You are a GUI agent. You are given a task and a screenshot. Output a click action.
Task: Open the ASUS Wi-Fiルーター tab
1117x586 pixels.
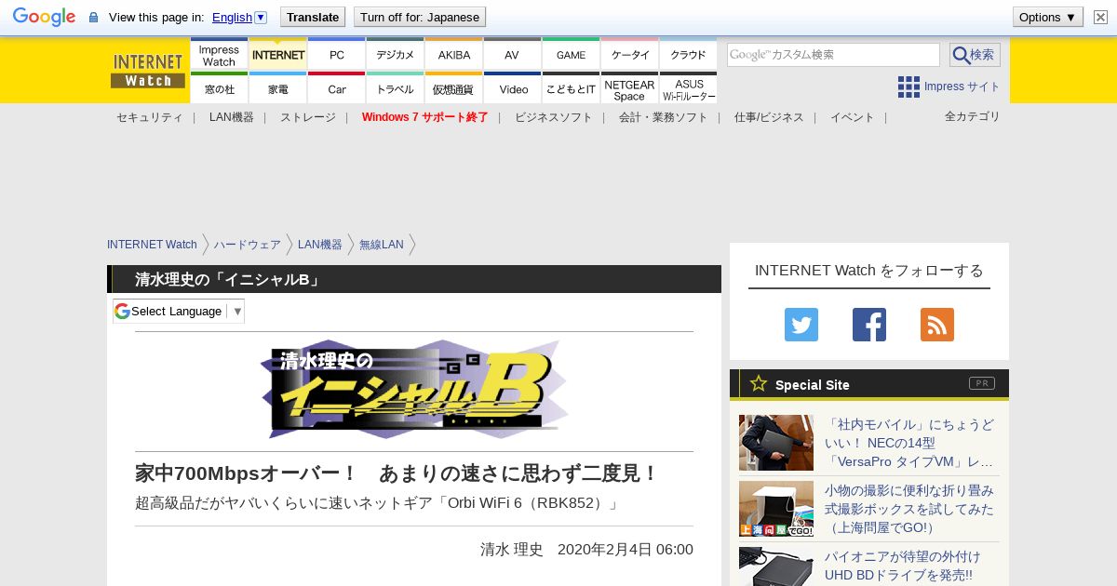[689, 88]
